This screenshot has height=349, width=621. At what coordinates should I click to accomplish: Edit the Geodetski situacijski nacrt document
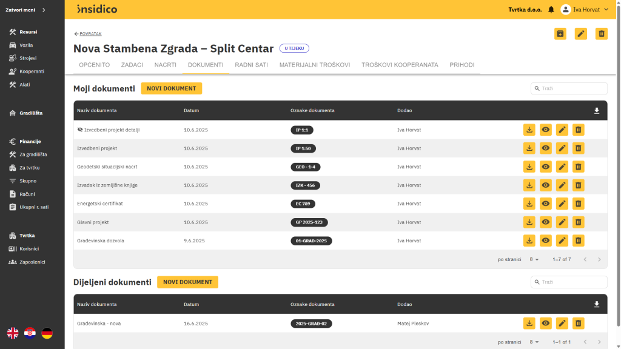[562, 167]
